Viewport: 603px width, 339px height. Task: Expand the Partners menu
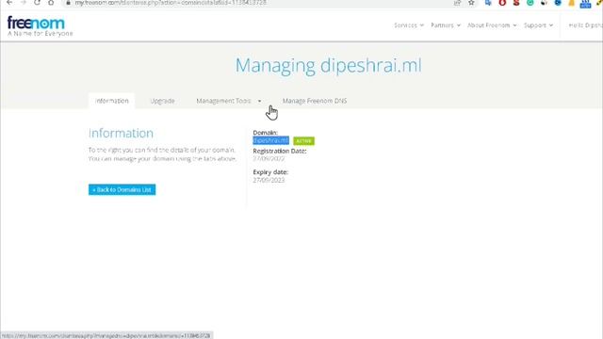446,25
